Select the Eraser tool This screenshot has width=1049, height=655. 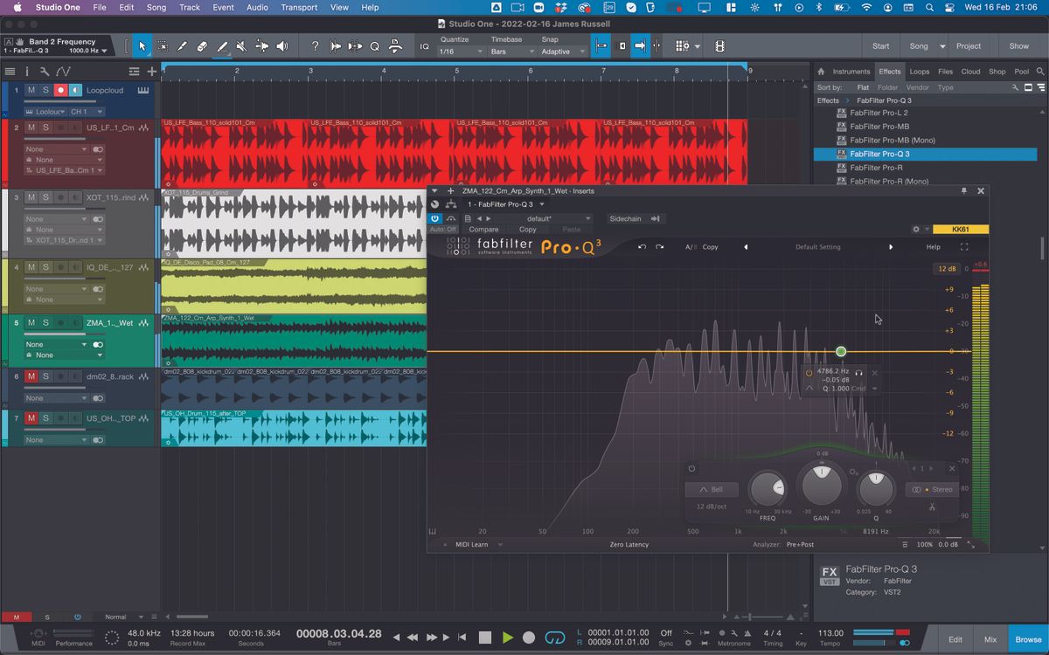[202, 46]
